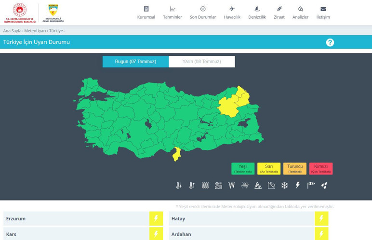The width and height of the screenshot is (372, 240).
Task: Select the frost and icing road icon
Action: click(x=218, y=185)
